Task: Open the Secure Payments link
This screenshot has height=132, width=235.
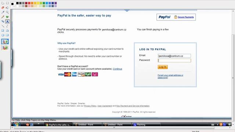Action: pos(186,17)
